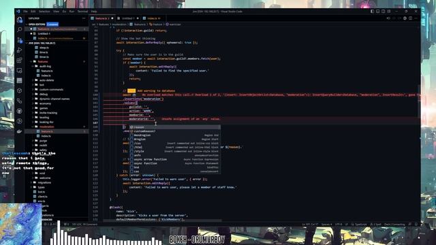
Task: Toggle primary sidebar layout icon
Action: (372, 12)
